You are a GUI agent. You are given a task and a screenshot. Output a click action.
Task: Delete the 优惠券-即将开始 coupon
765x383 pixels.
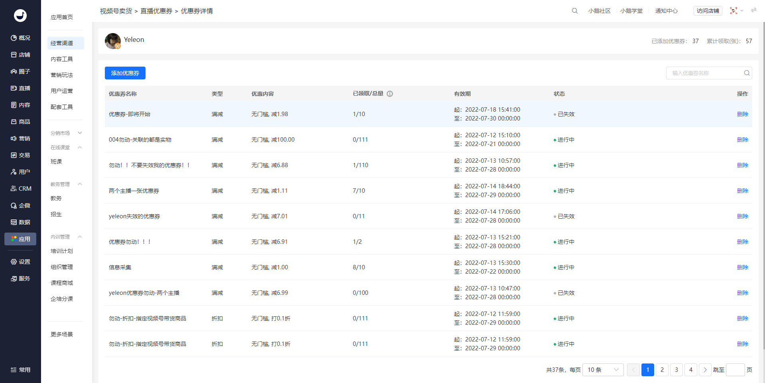click(x=743, y=114)
